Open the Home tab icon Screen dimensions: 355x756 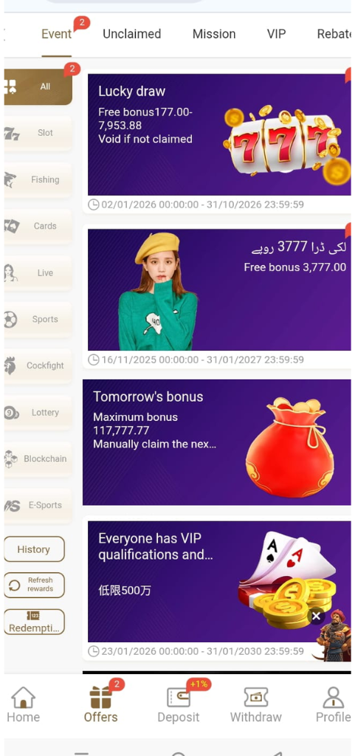[x=23, y=698]
